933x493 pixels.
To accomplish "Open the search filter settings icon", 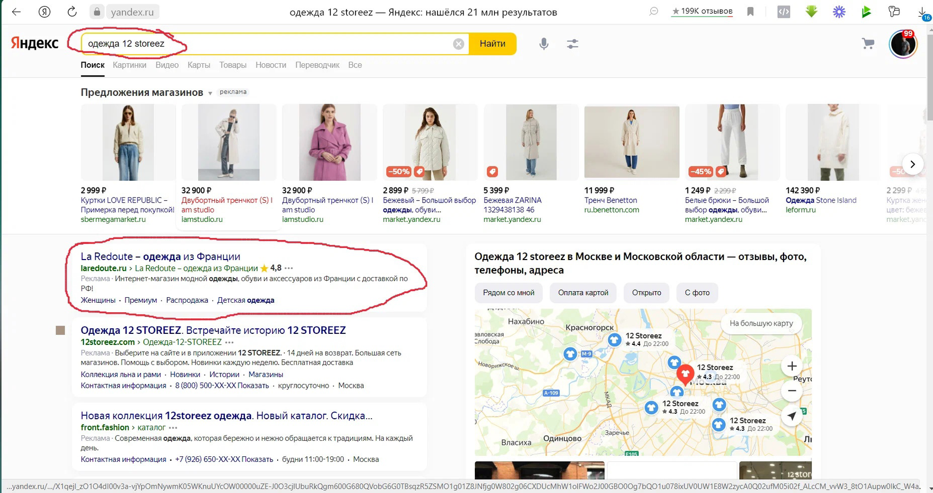I will [573, 44].
